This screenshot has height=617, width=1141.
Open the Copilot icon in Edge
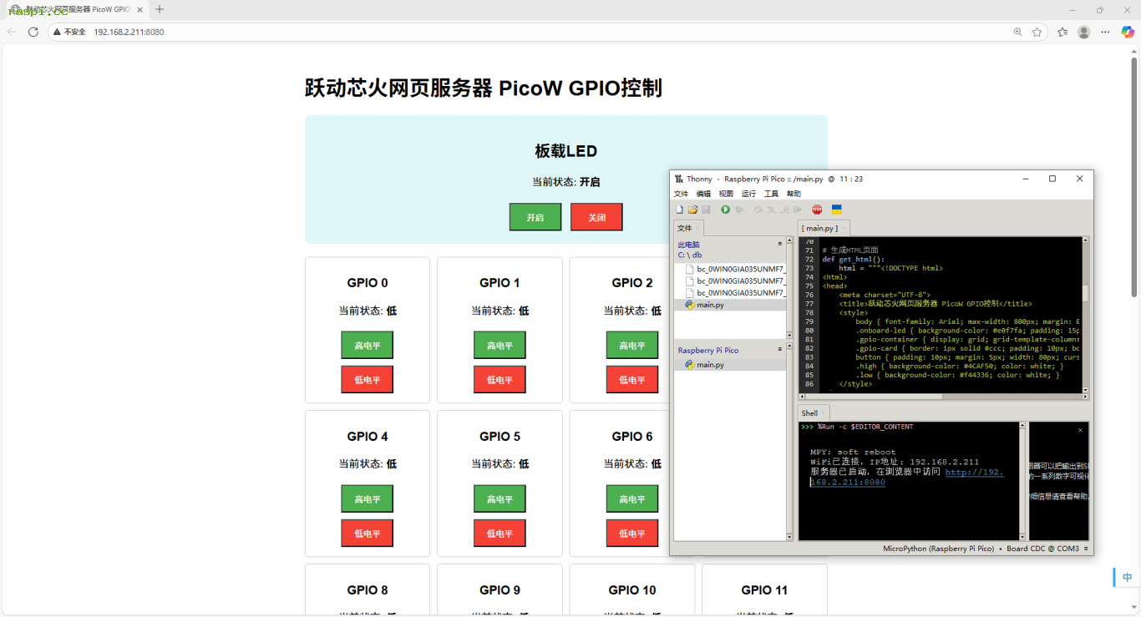pos(1128,32)
